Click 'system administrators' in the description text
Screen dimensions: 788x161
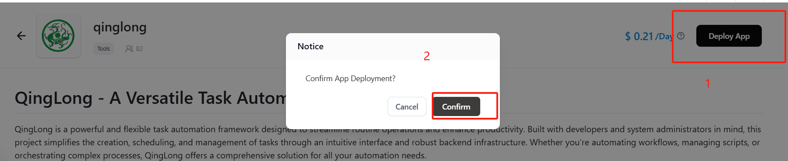coord(670,129)
